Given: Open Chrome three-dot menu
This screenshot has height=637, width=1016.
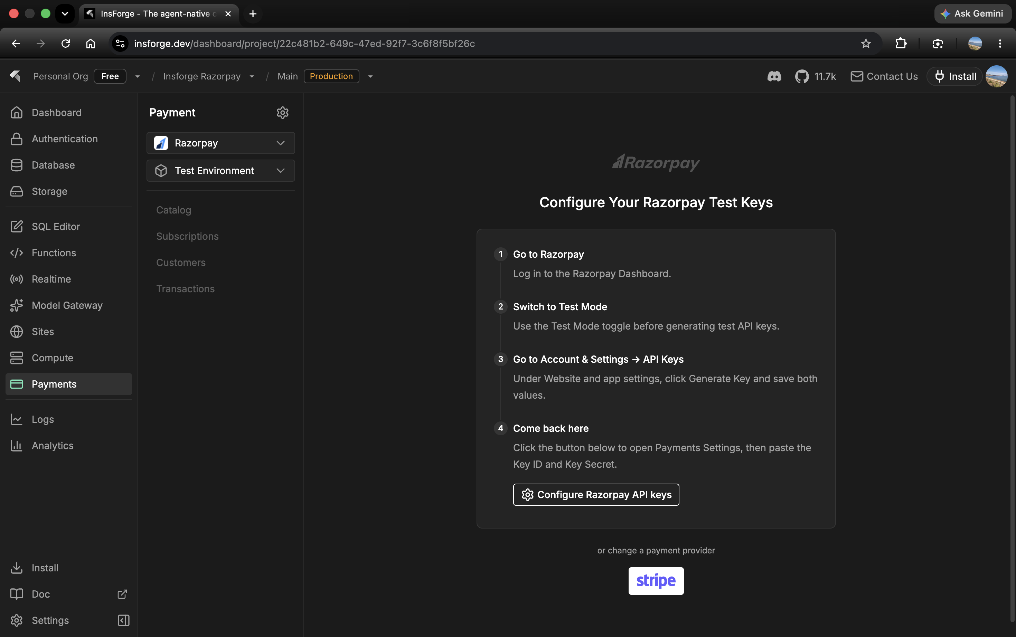Looking at the screenshot, I should 1000,44.
